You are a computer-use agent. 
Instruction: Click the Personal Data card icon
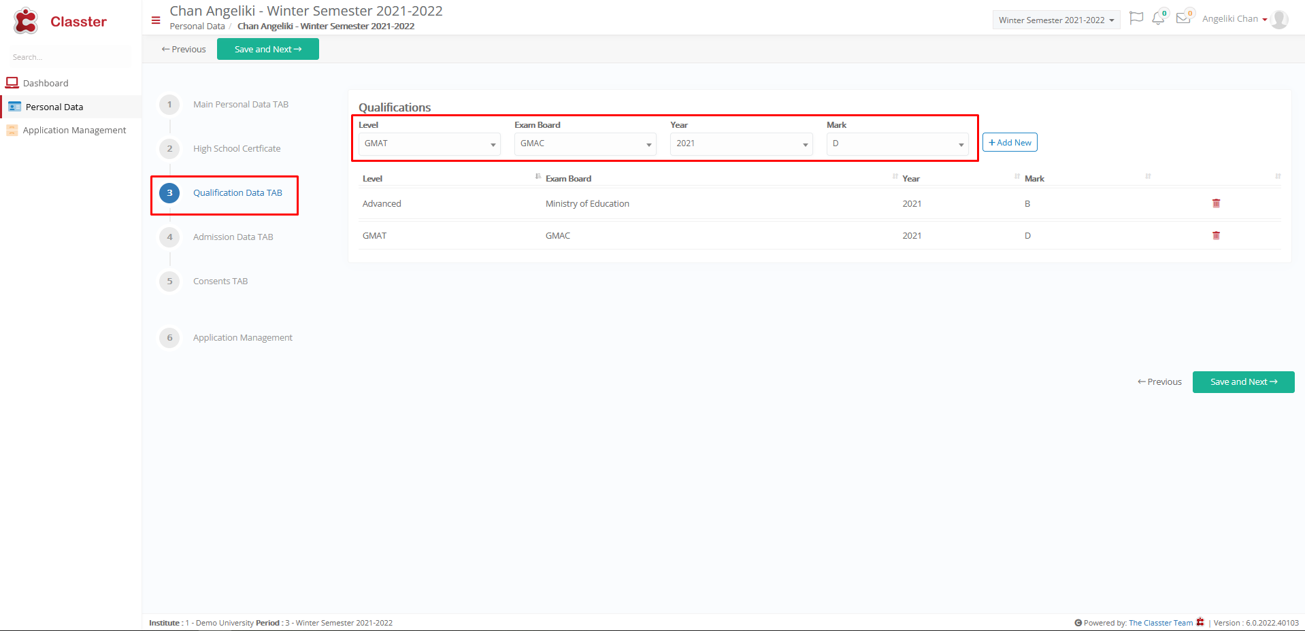14,107
